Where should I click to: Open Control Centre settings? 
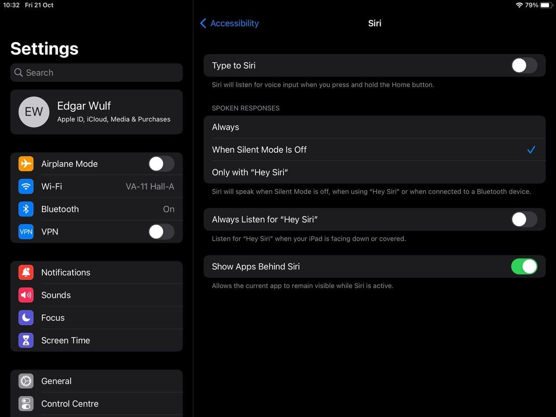(96, 403)
